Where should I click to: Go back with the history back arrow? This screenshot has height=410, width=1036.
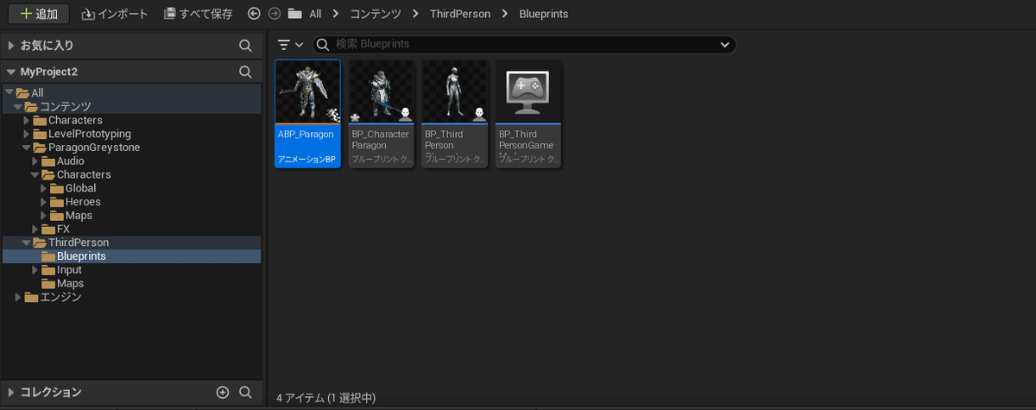(x=253, y=14)
